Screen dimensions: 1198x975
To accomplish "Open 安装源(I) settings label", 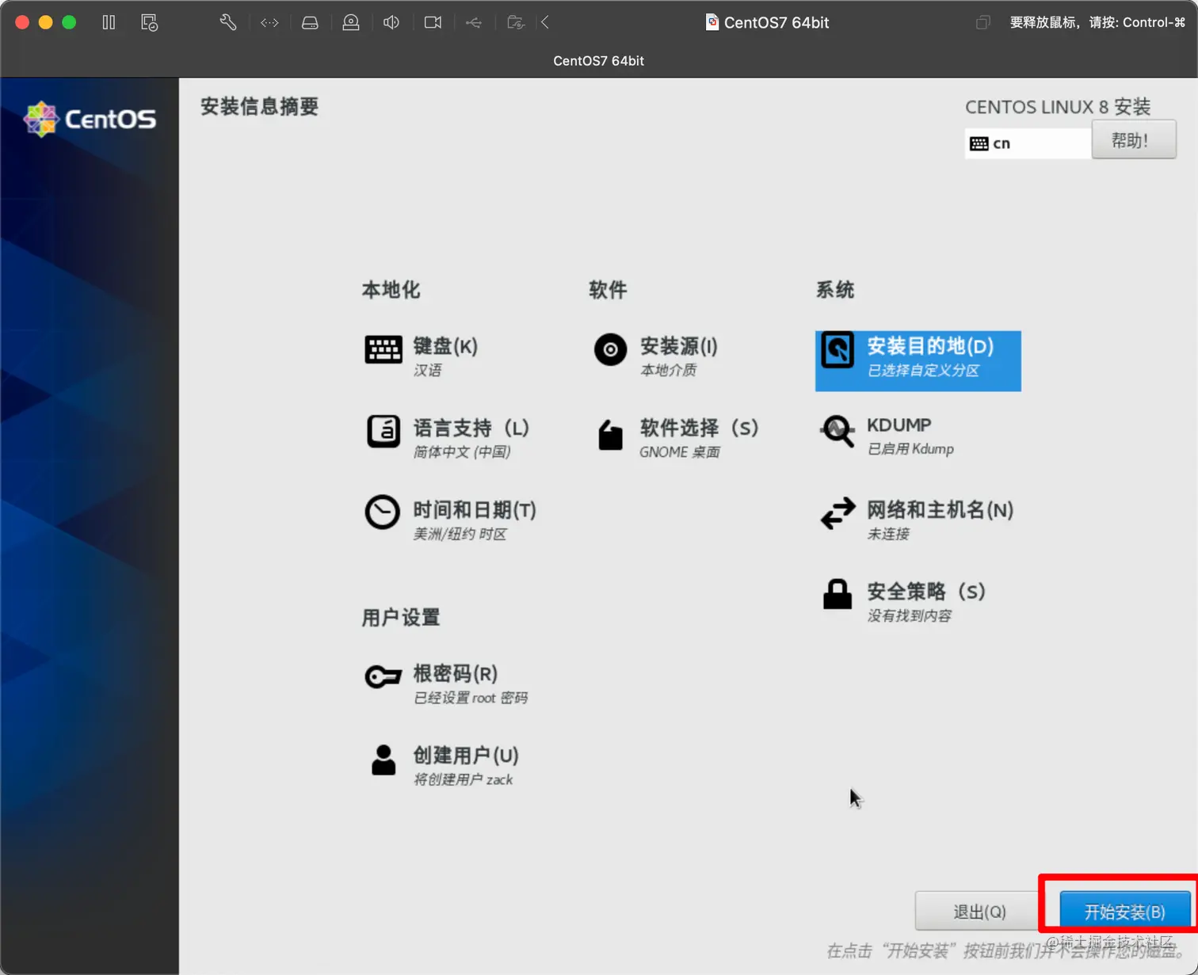I will (679, 346).
